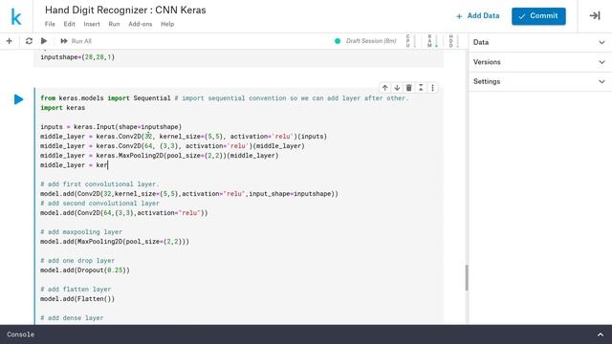Click the RAM usage indicator

point(432,41)
